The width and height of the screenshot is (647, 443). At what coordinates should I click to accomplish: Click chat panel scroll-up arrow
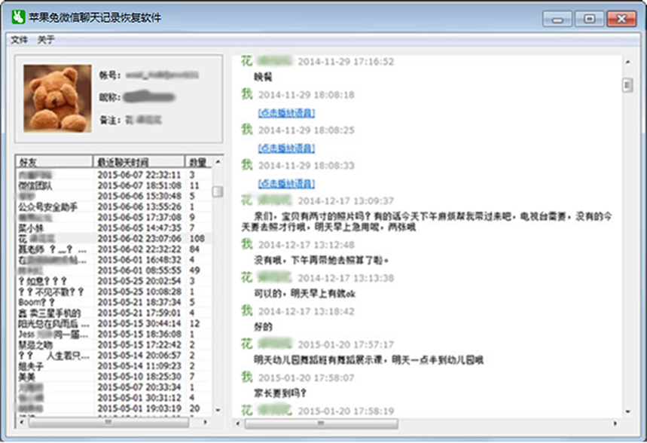point(627,62)
